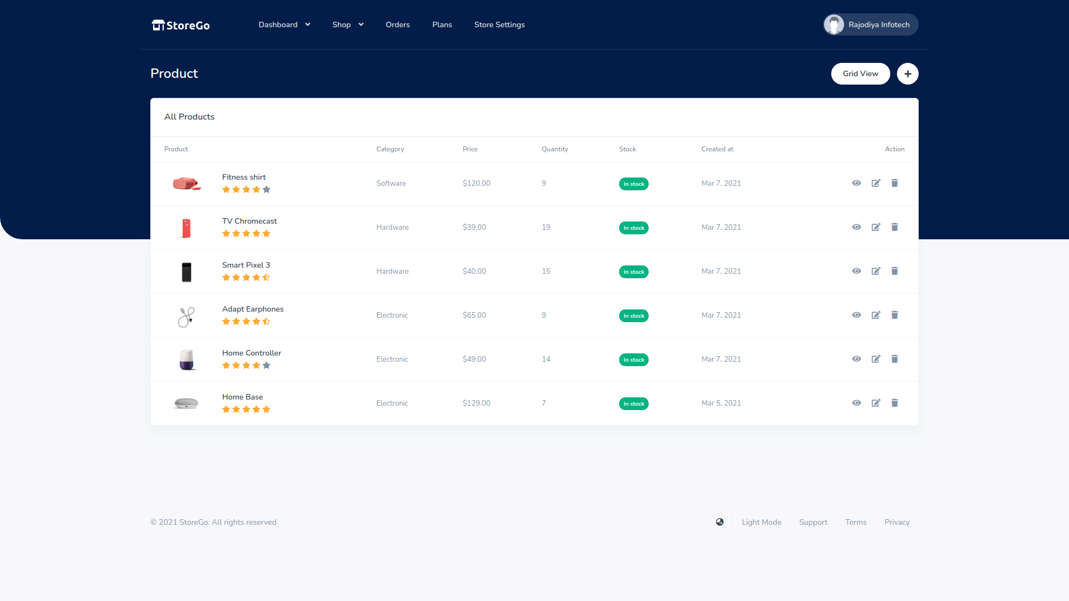Delete the Home Controller product

tap(895, 359)
